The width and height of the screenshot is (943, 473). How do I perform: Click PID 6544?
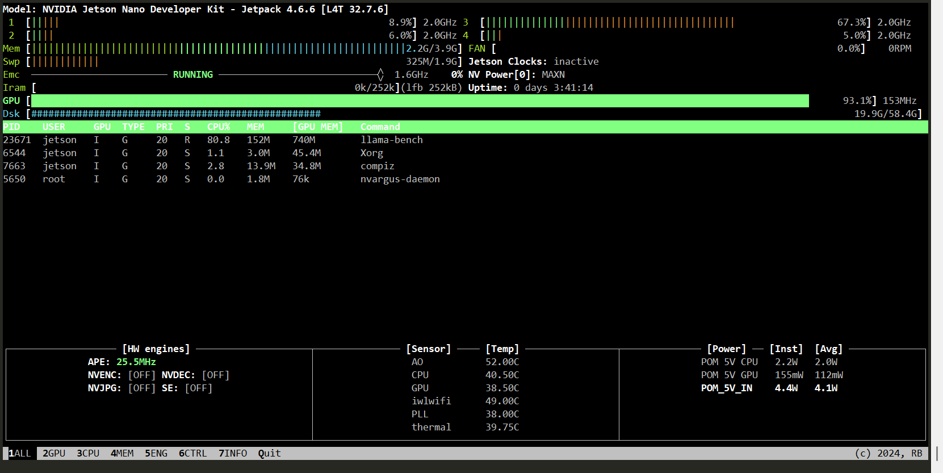point(14,153)
